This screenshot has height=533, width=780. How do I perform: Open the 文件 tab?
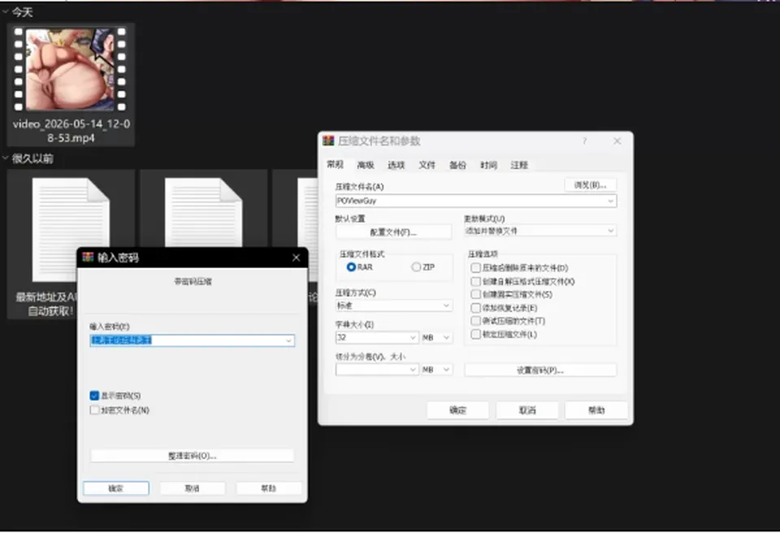(427, 165)
